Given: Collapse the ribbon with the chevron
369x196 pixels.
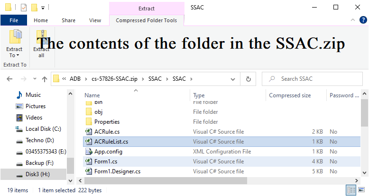Looking at the screenshot, I should pyautogui.click(x=352, y=20).
